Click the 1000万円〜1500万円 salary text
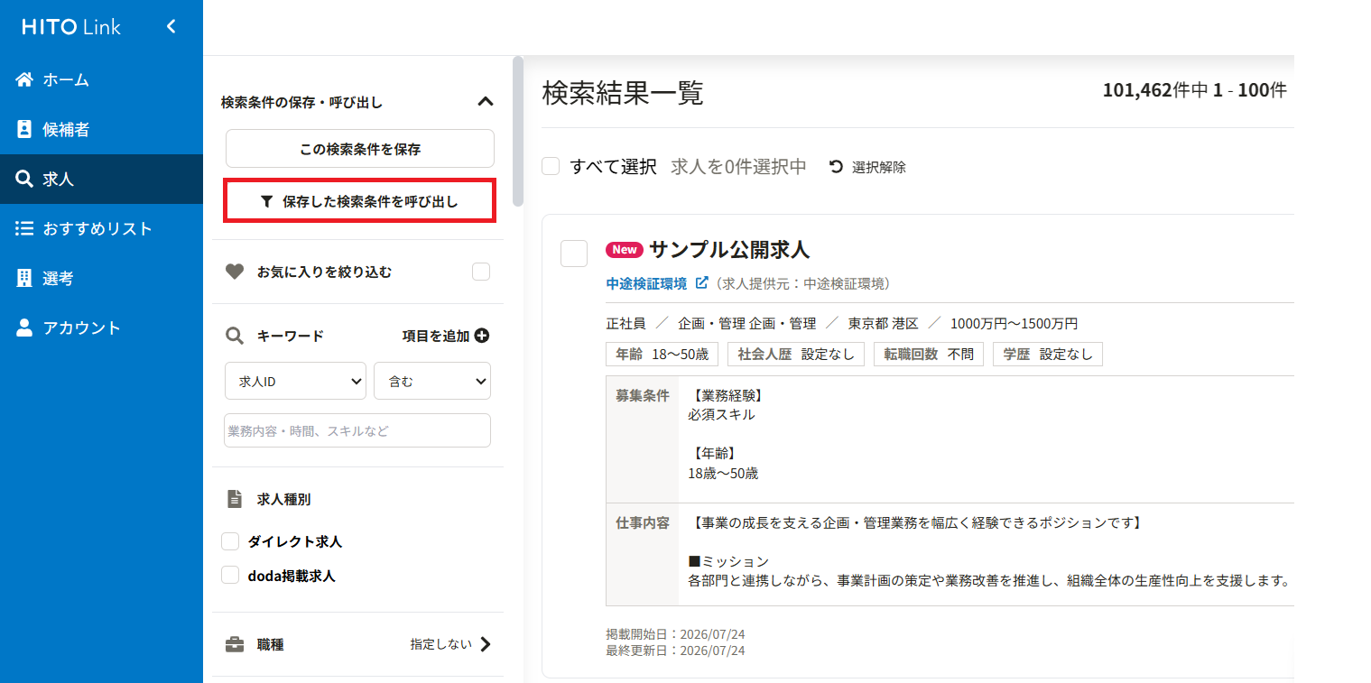Viewport: 1371px width, 683px height. [x=1014, y=323]
